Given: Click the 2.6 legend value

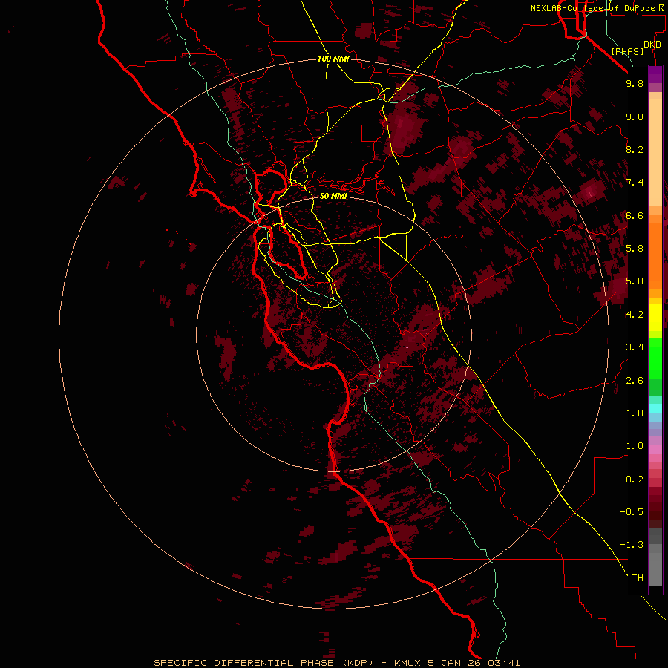Looking at the screenshot, I should (x=635, y=381).
